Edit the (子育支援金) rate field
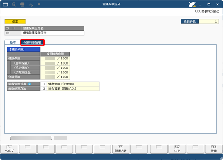 pyautogui.click(x=55, y=72)
